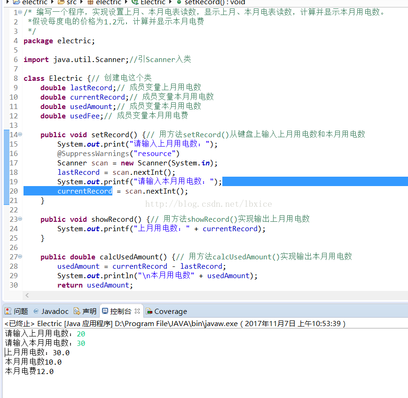
Task: Open the electric project breadcrumb
Action: pyautogui.click(x=30, y=2)
